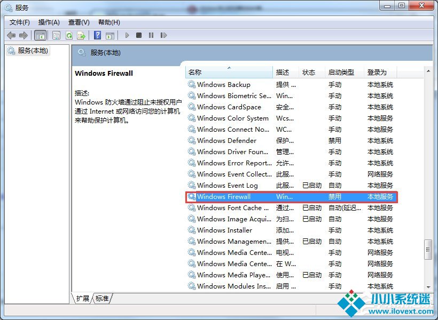Select the Windows Biometric Se... service
The image size is (438, 320).
(x=291, y=95)
